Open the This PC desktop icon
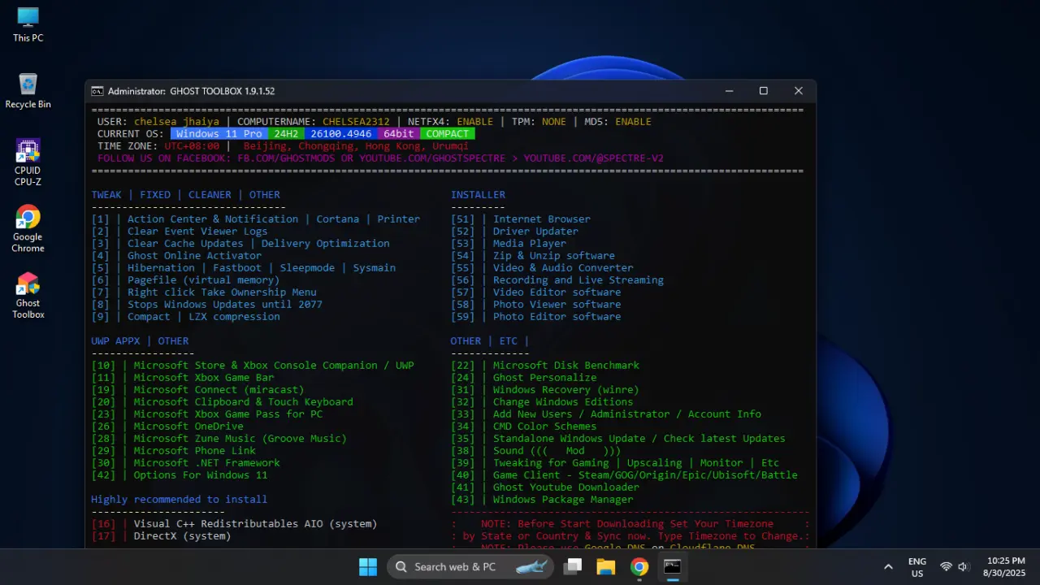 28,24
